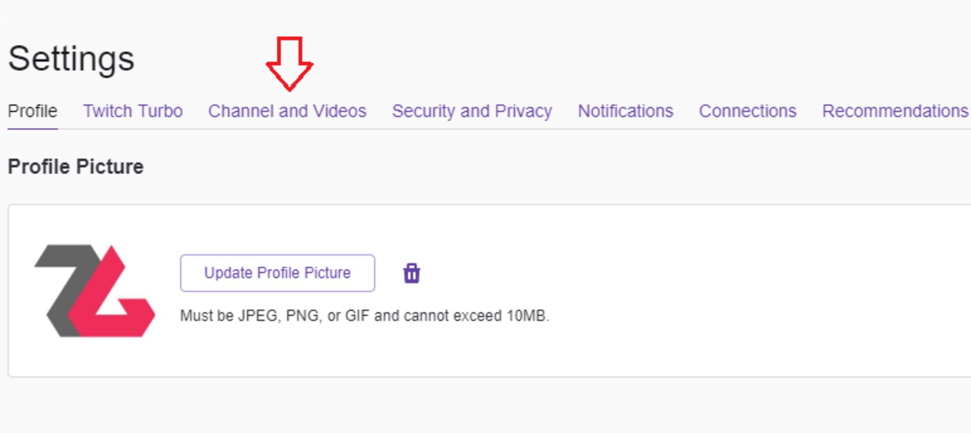Image resolution: width=971 pixels, height=433 pixels.
Task: Switch to the Twitch Turbo tab
Action: (x=133, y=111)
